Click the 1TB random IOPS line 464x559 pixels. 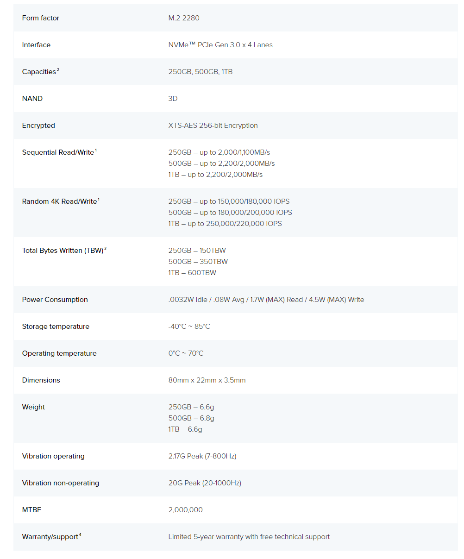point(225,224)
